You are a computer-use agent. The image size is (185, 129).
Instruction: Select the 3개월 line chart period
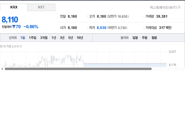pyautogui.click(x=44, y=38)
